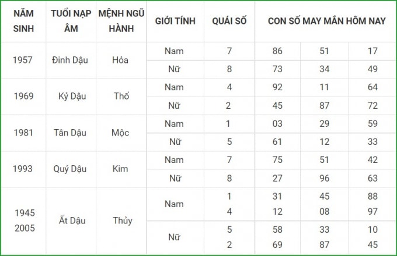Select the MỆNH NGŨ HÀNH header cell
The width and height of the screenshot is (397, 256).
(121, 21)
